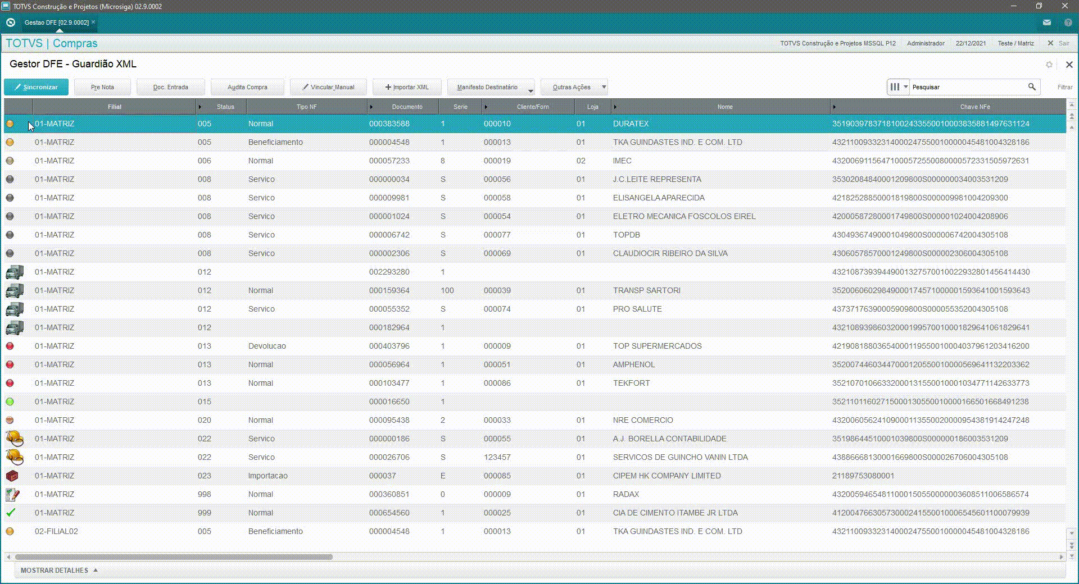Click the red status icon for TOP SUPERMERCADOS

pos(10,346)
